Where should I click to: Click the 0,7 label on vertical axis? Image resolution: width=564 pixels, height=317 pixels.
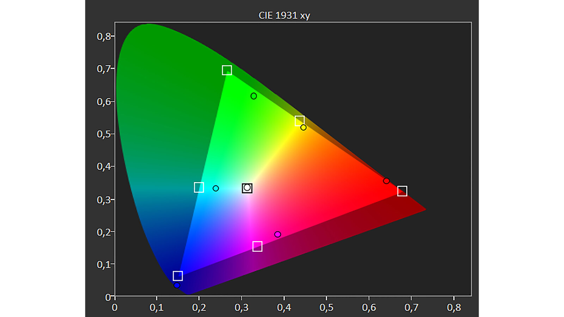pyautogui.click(x=104, y=69)
